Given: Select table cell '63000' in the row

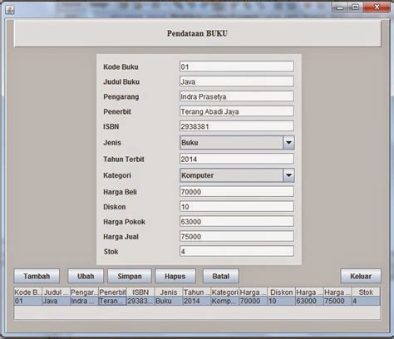Looking at the screenshot, I should [310, 301].
